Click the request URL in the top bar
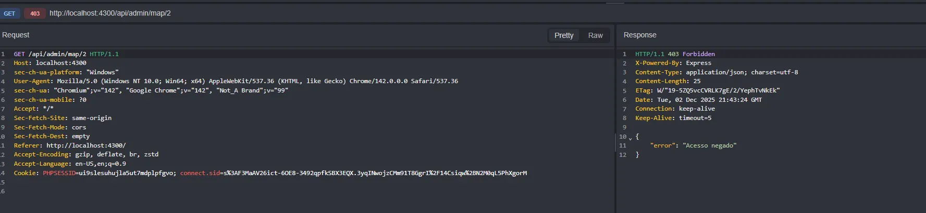 (110, 13)
